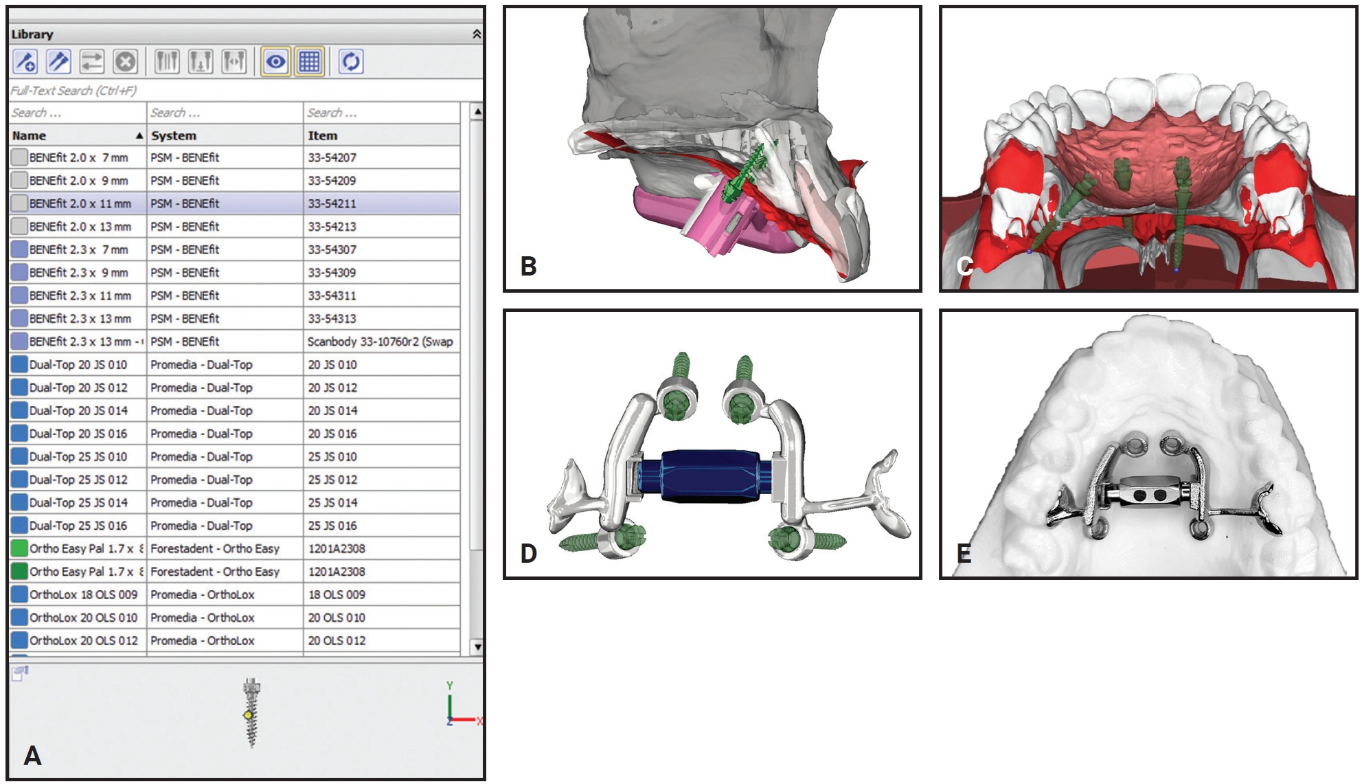
Task: Click the swap arrows toolbar icon
Action: point(91,62)
